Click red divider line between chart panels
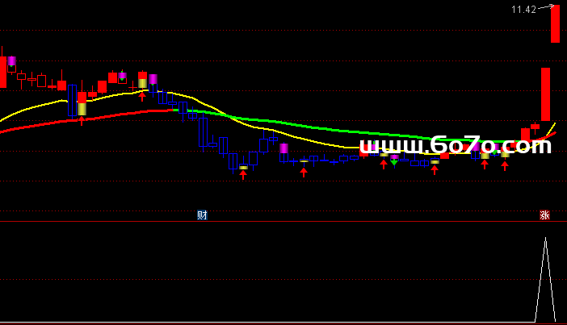Image resolution: width=567 pixels, height=325 pixels. pos(283,221)
